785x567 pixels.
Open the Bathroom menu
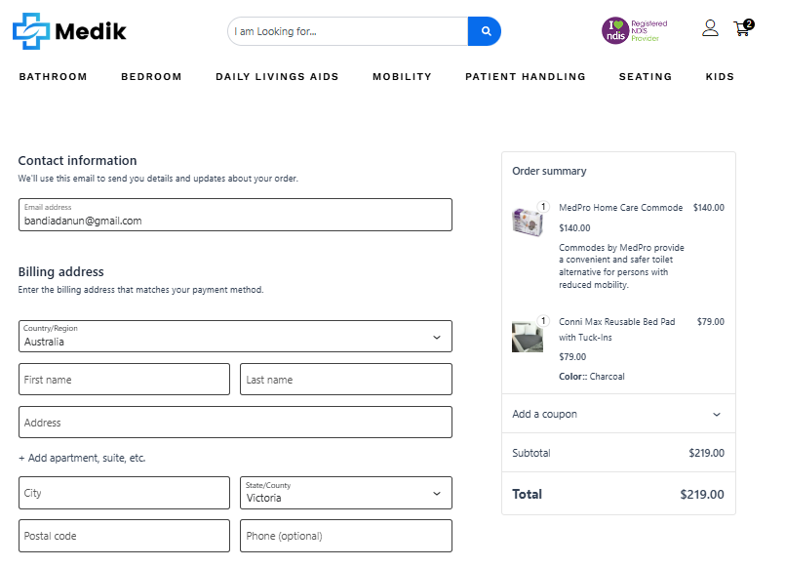click(x=53, y=77)
